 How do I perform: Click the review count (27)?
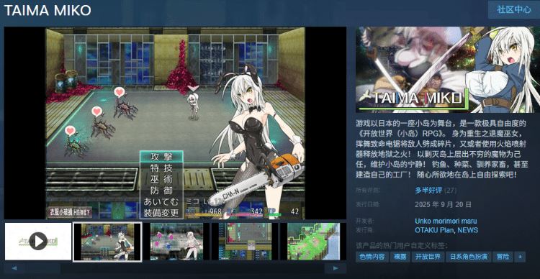pyautogui.click(x=451, y=191)
